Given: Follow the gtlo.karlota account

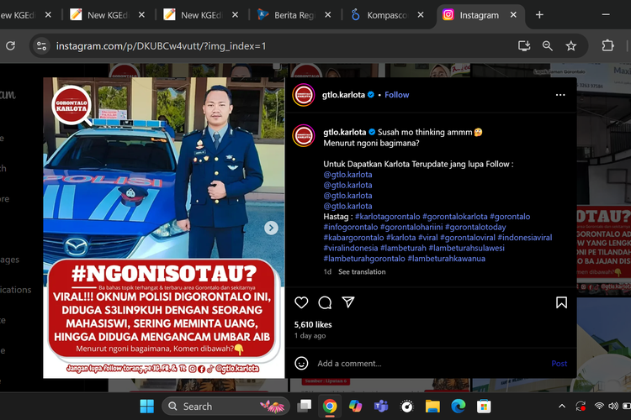Looking at the screenshot, I should point(397,95).
